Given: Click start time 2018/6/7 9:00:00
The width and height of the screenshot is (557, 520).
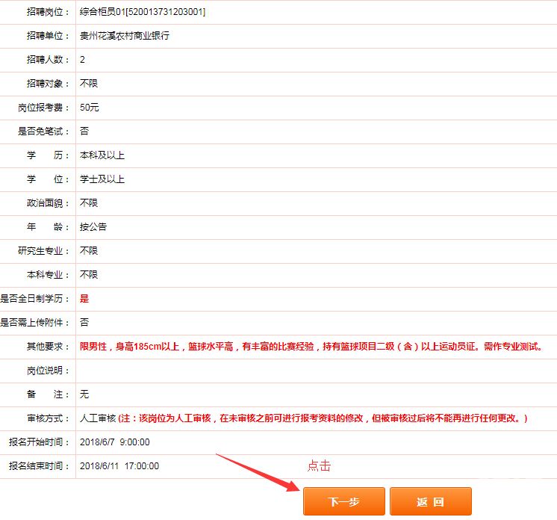Looking at the screenshot, I should 115,442.
